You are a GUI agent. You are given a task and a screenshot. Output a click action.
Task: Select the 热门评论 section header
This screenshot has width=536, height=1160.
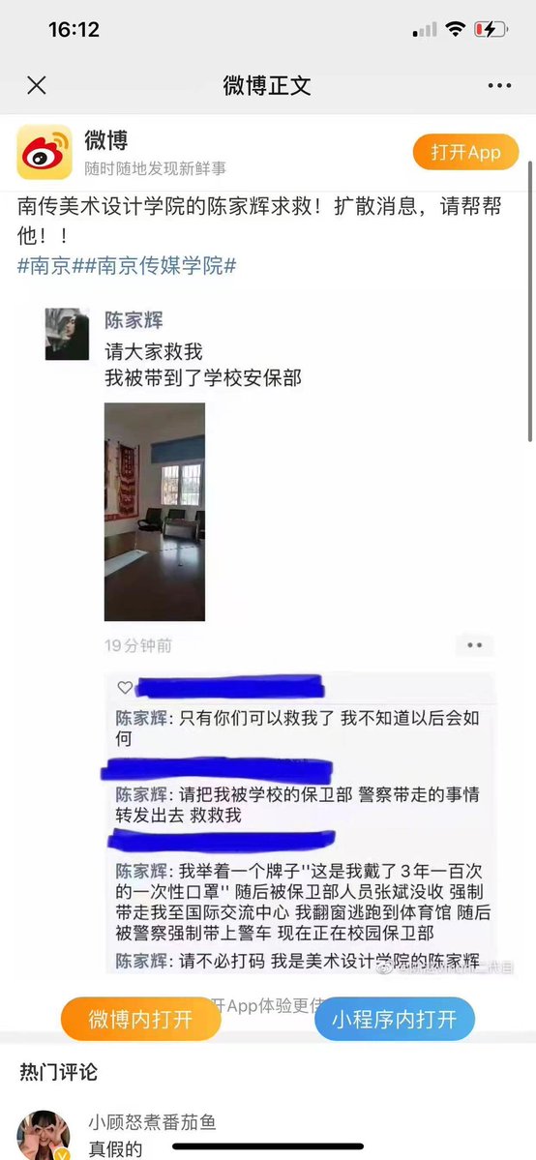pyautogui.click(x=58, y=1072)
